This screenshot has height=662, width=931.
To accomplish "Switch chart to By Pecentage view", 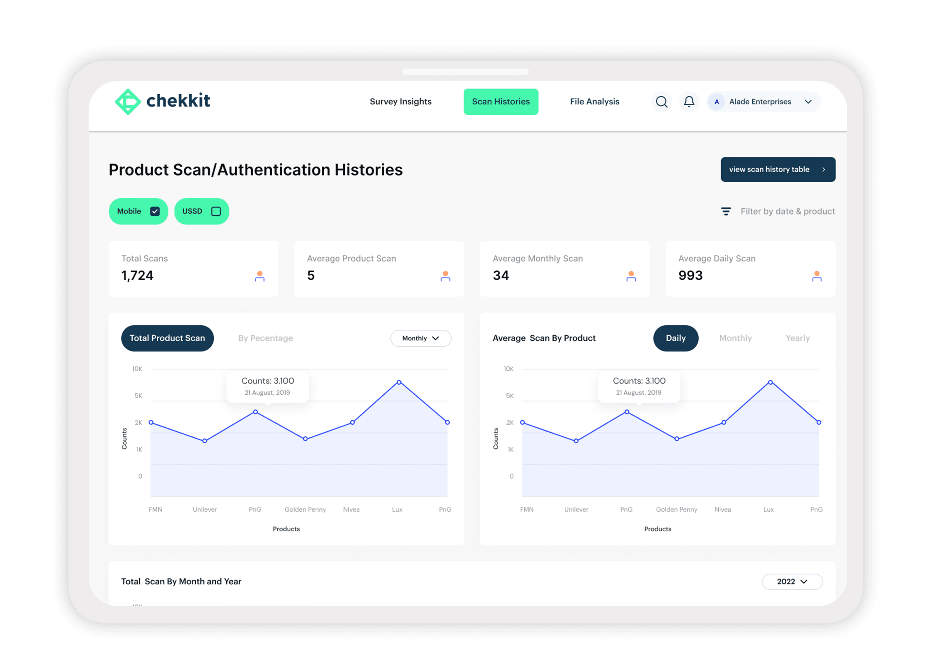I will coord(265,338).
